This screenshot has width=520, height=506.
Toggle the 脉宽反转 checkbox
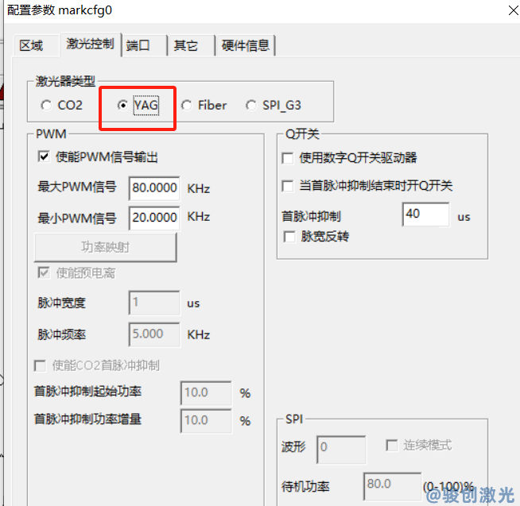[289, 237]
